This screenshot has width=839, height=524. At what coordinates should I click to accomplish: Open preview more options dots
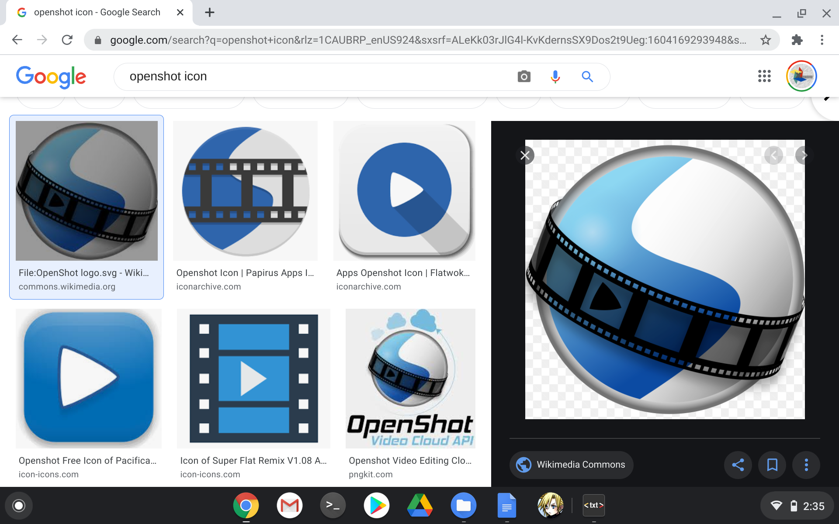point(806,465)
